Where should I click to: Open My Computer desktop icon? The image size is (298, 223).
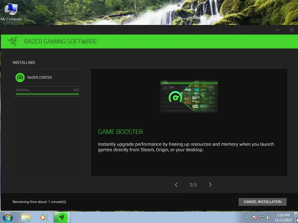11,12
